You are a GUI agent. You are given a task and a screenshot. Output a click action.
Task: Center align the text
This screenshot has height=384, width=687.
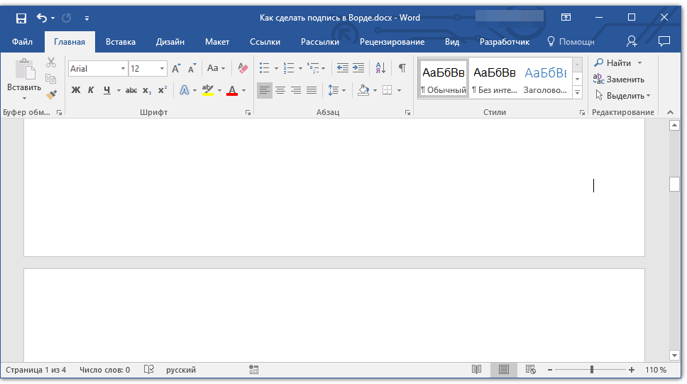tap(280, 90)
